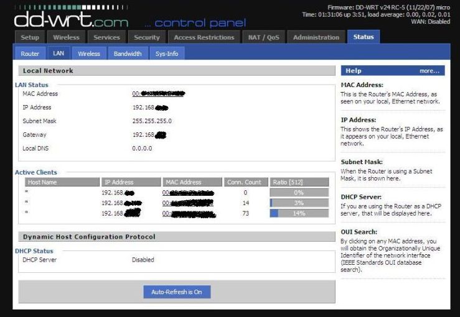Click MAC address of client with 14 connections
The width and height of the screenshot is (460, 317).
[188, 203]
